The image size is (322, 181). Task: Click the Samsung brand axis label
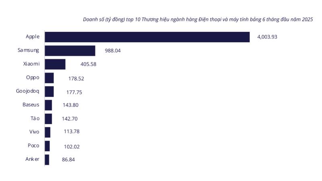point(28,50)
